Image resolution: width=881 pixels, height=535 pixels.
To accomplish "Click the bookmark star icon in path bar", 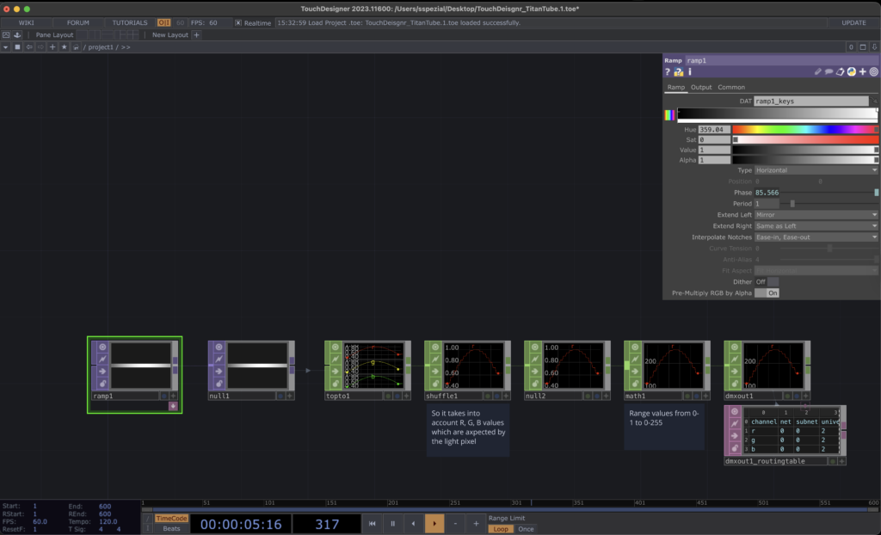I will click(65, 47).
